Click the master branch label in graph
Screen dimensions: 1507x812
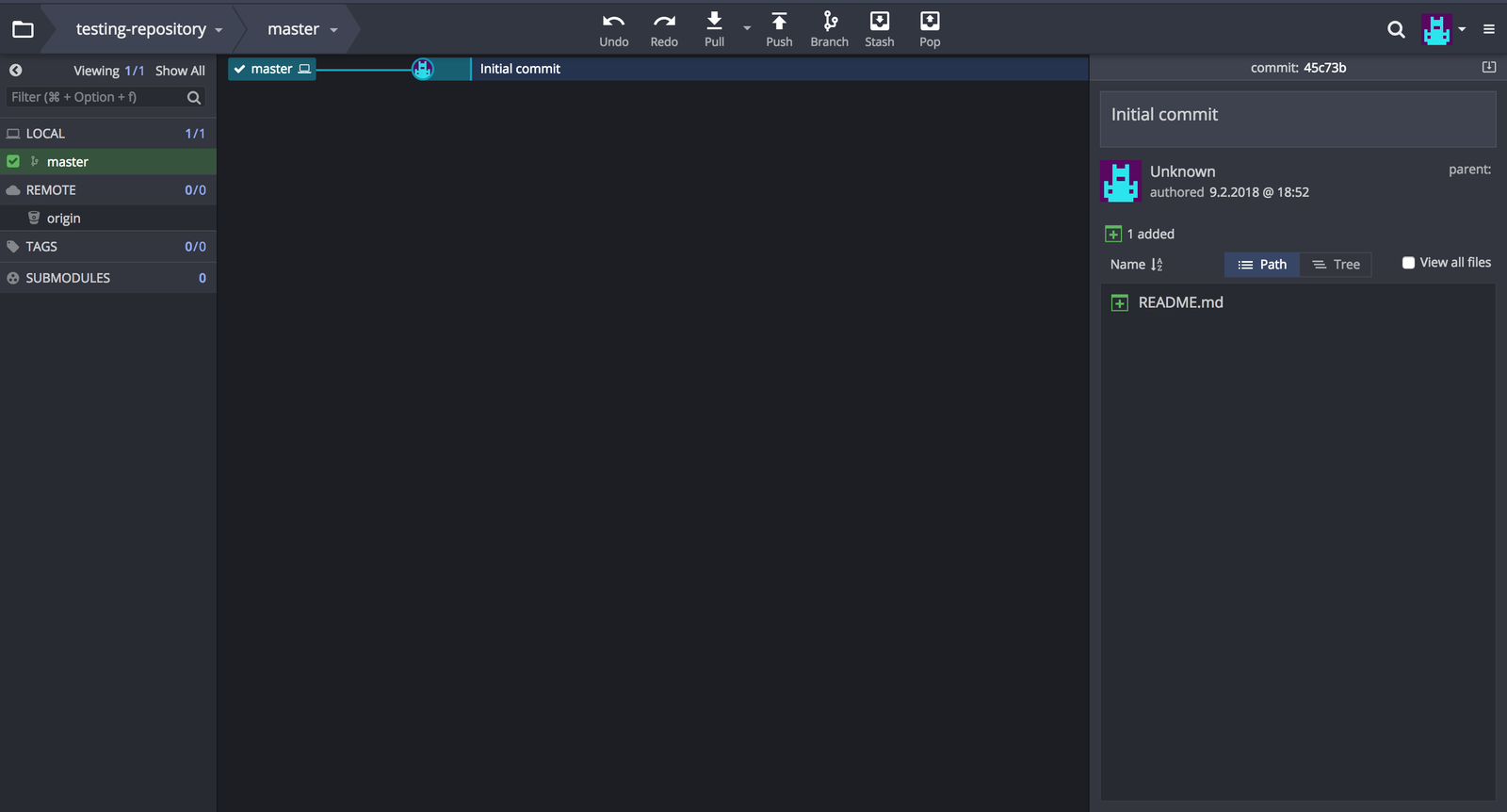pos(272,69)
